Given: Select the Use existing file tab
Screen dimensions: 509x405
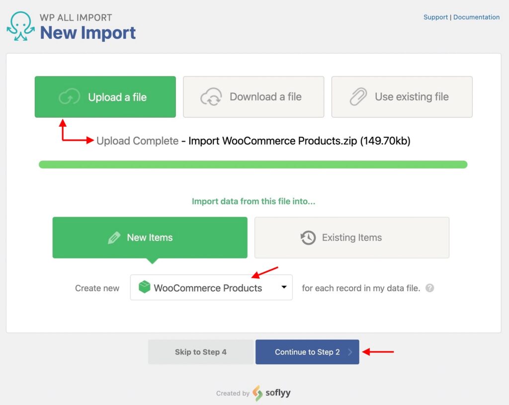Looking at the screenshot, I should pyautogui.click(x=402, y=97).
